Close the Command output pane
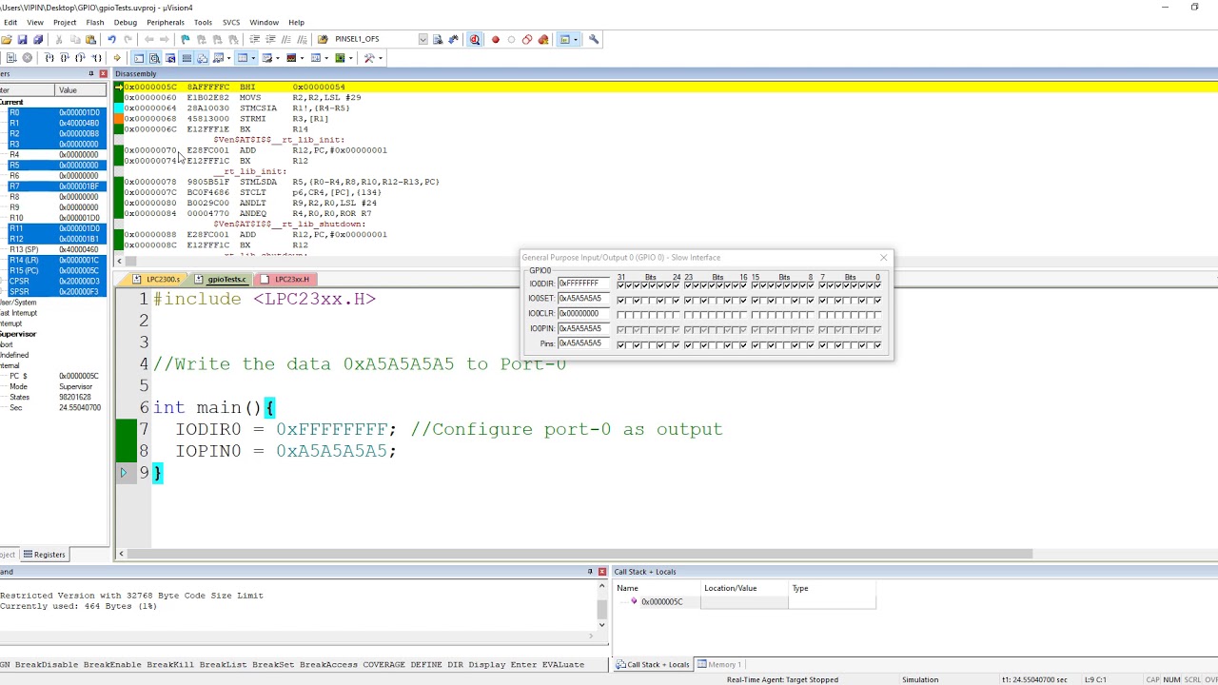The height and width of the screenshot is (685, 1218). point(601,572)
